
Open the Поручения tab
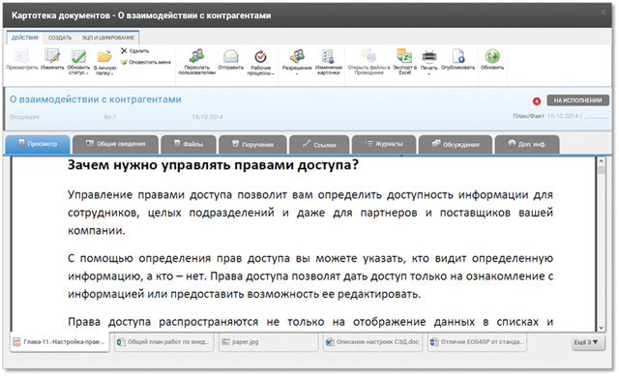point(252,144)
